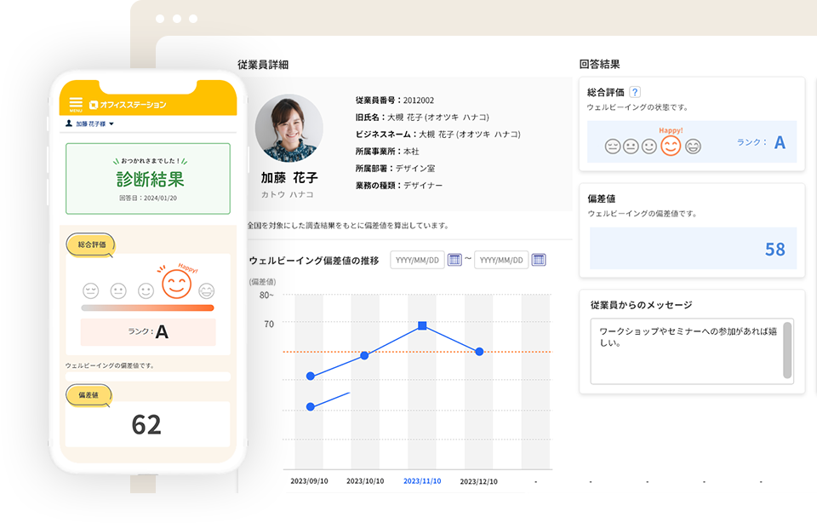Viewport: 817px width, 523px height.
Task: Open the end date calendar icon
Action: (539, 260)
